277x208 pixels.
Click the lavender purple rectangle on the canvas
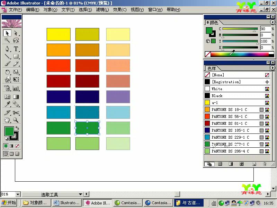pyautogui.click(x=118, y=97)
